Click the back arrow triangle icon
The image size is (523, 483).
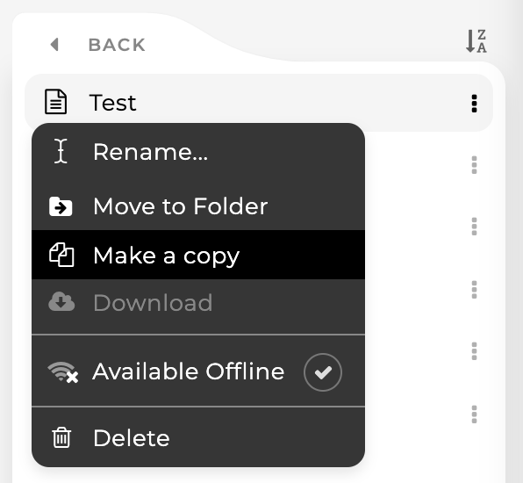point(54,45)
